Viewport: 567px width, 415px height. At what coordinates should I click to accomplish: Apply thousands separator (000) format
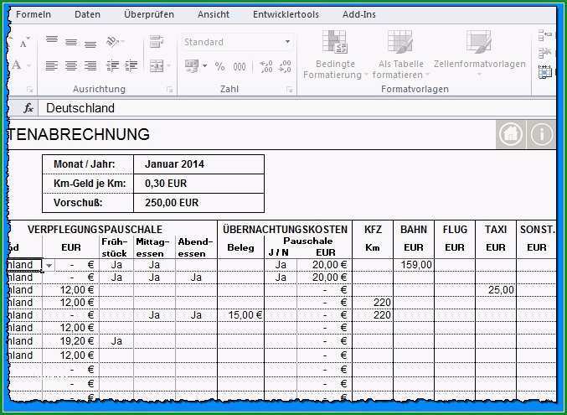pyautogui.click(x=240, y=66)
